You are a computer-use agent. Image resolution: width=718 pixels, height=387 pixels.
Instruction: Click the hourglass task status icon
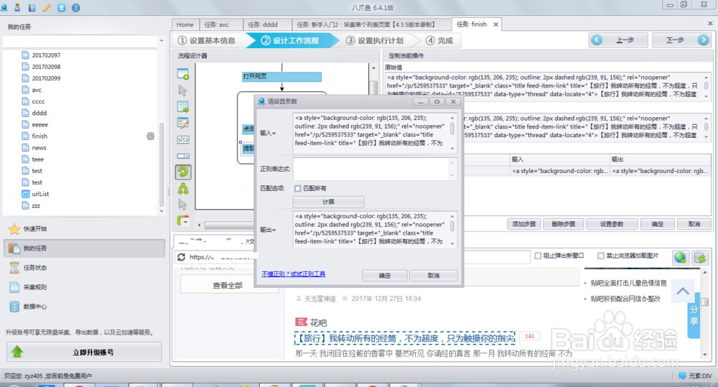point(14,268)
